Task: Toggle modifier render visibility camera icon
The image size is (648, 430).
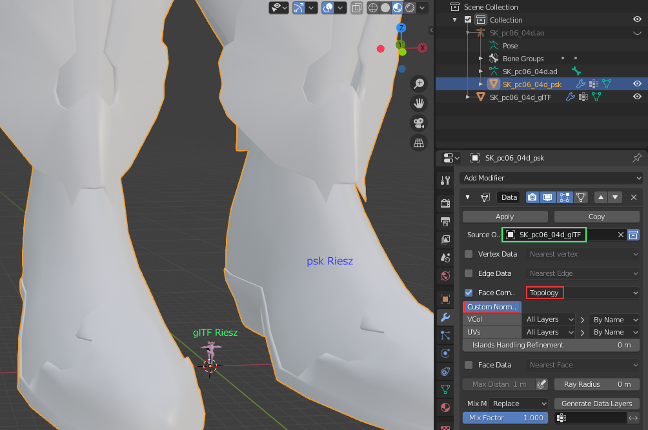Action: tap(532, 197)
